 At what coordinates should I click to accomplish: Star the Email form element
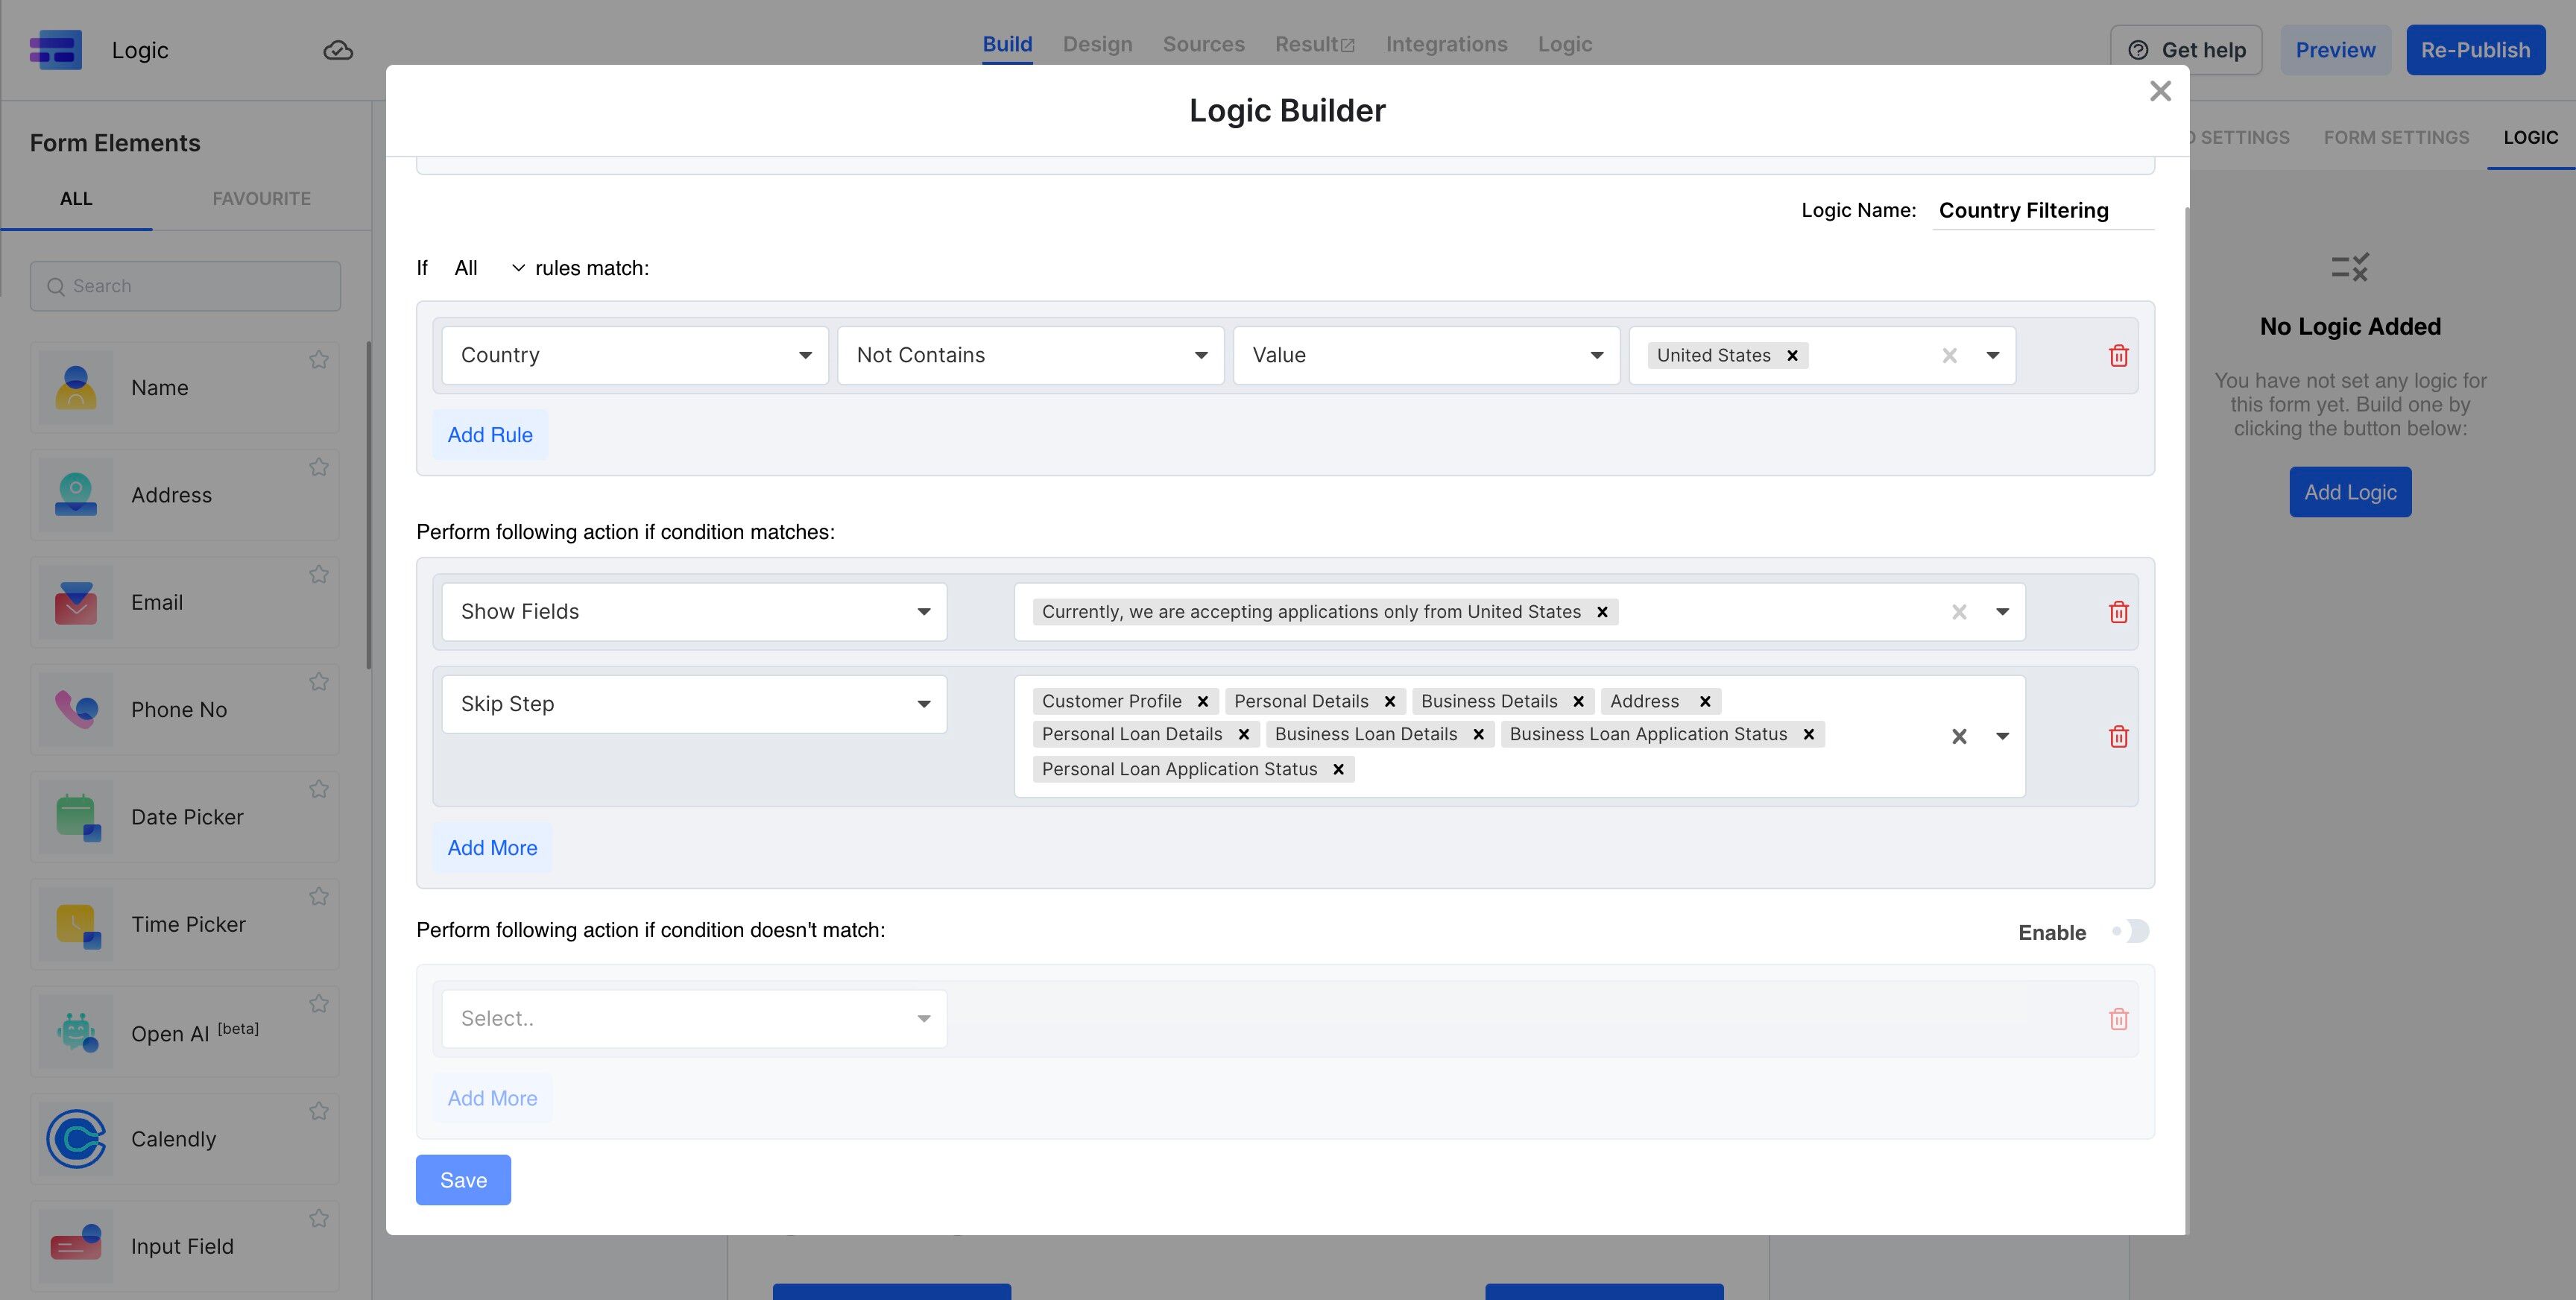coord(318,574)
